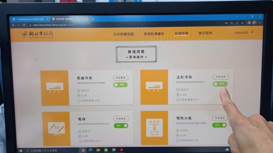Open 家庭能源報告 navigation item
The image size is (273, 153).
click(154, 34)
